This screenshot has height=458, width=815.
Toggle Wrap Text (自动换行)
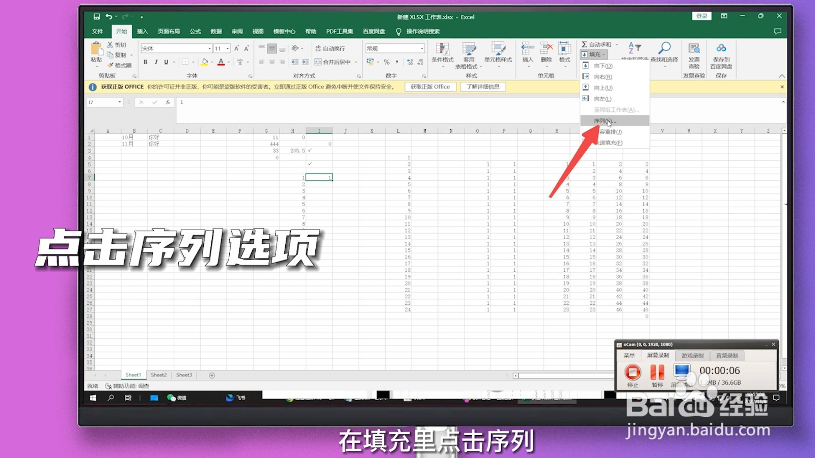click(330, 48)
